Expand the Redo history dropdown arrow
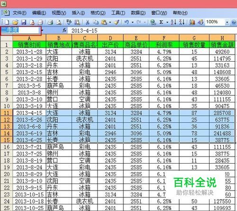This screenshot has width=237, height=211. pos(145,22)
